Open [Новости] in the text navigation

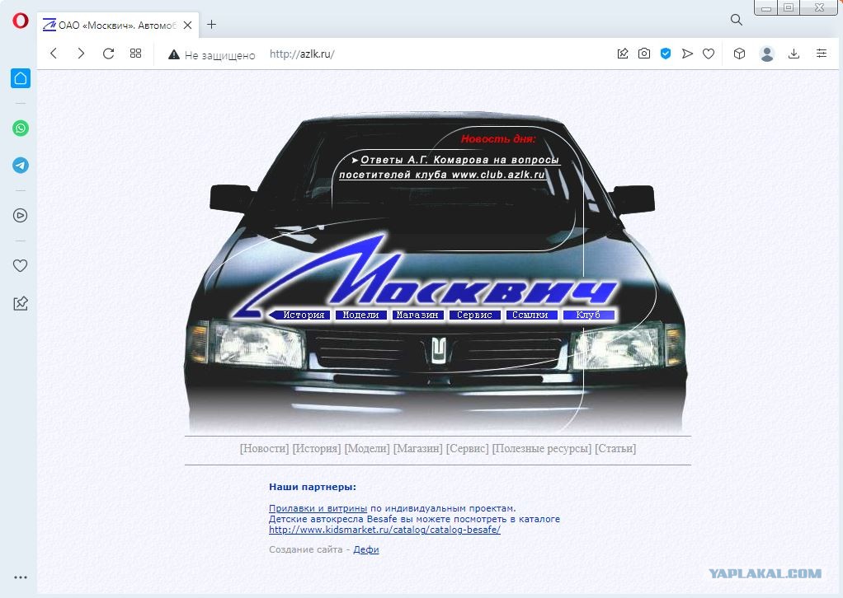point(265,448)
